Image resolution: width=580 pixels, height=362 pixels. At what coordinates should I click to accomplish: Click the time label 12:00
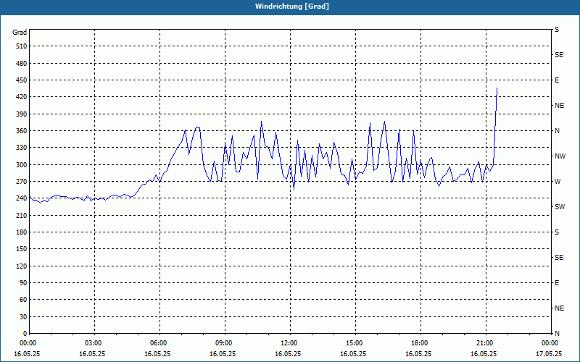tap(289, 342)
